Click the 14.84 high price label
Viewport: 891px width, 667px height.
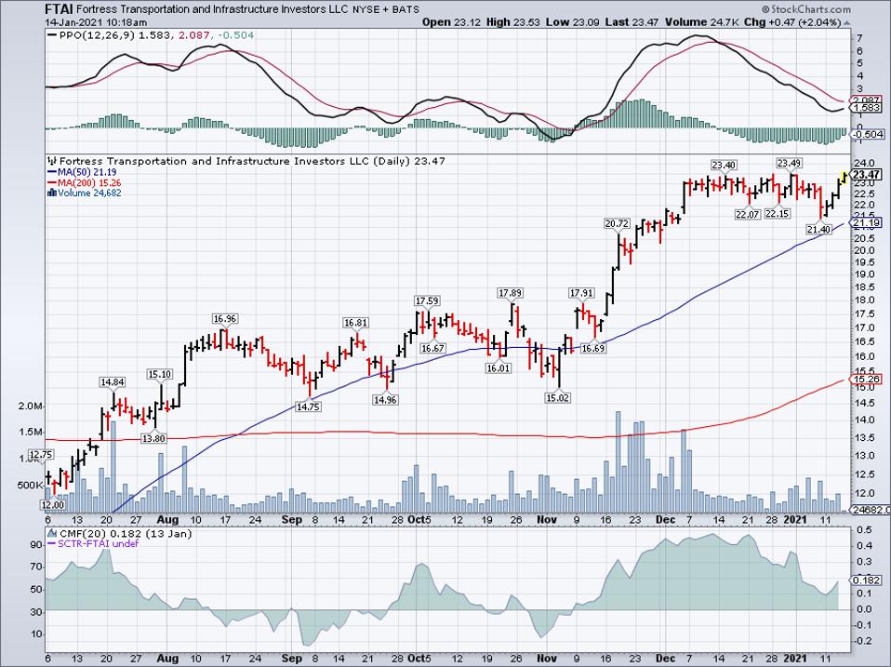(112, 382)
